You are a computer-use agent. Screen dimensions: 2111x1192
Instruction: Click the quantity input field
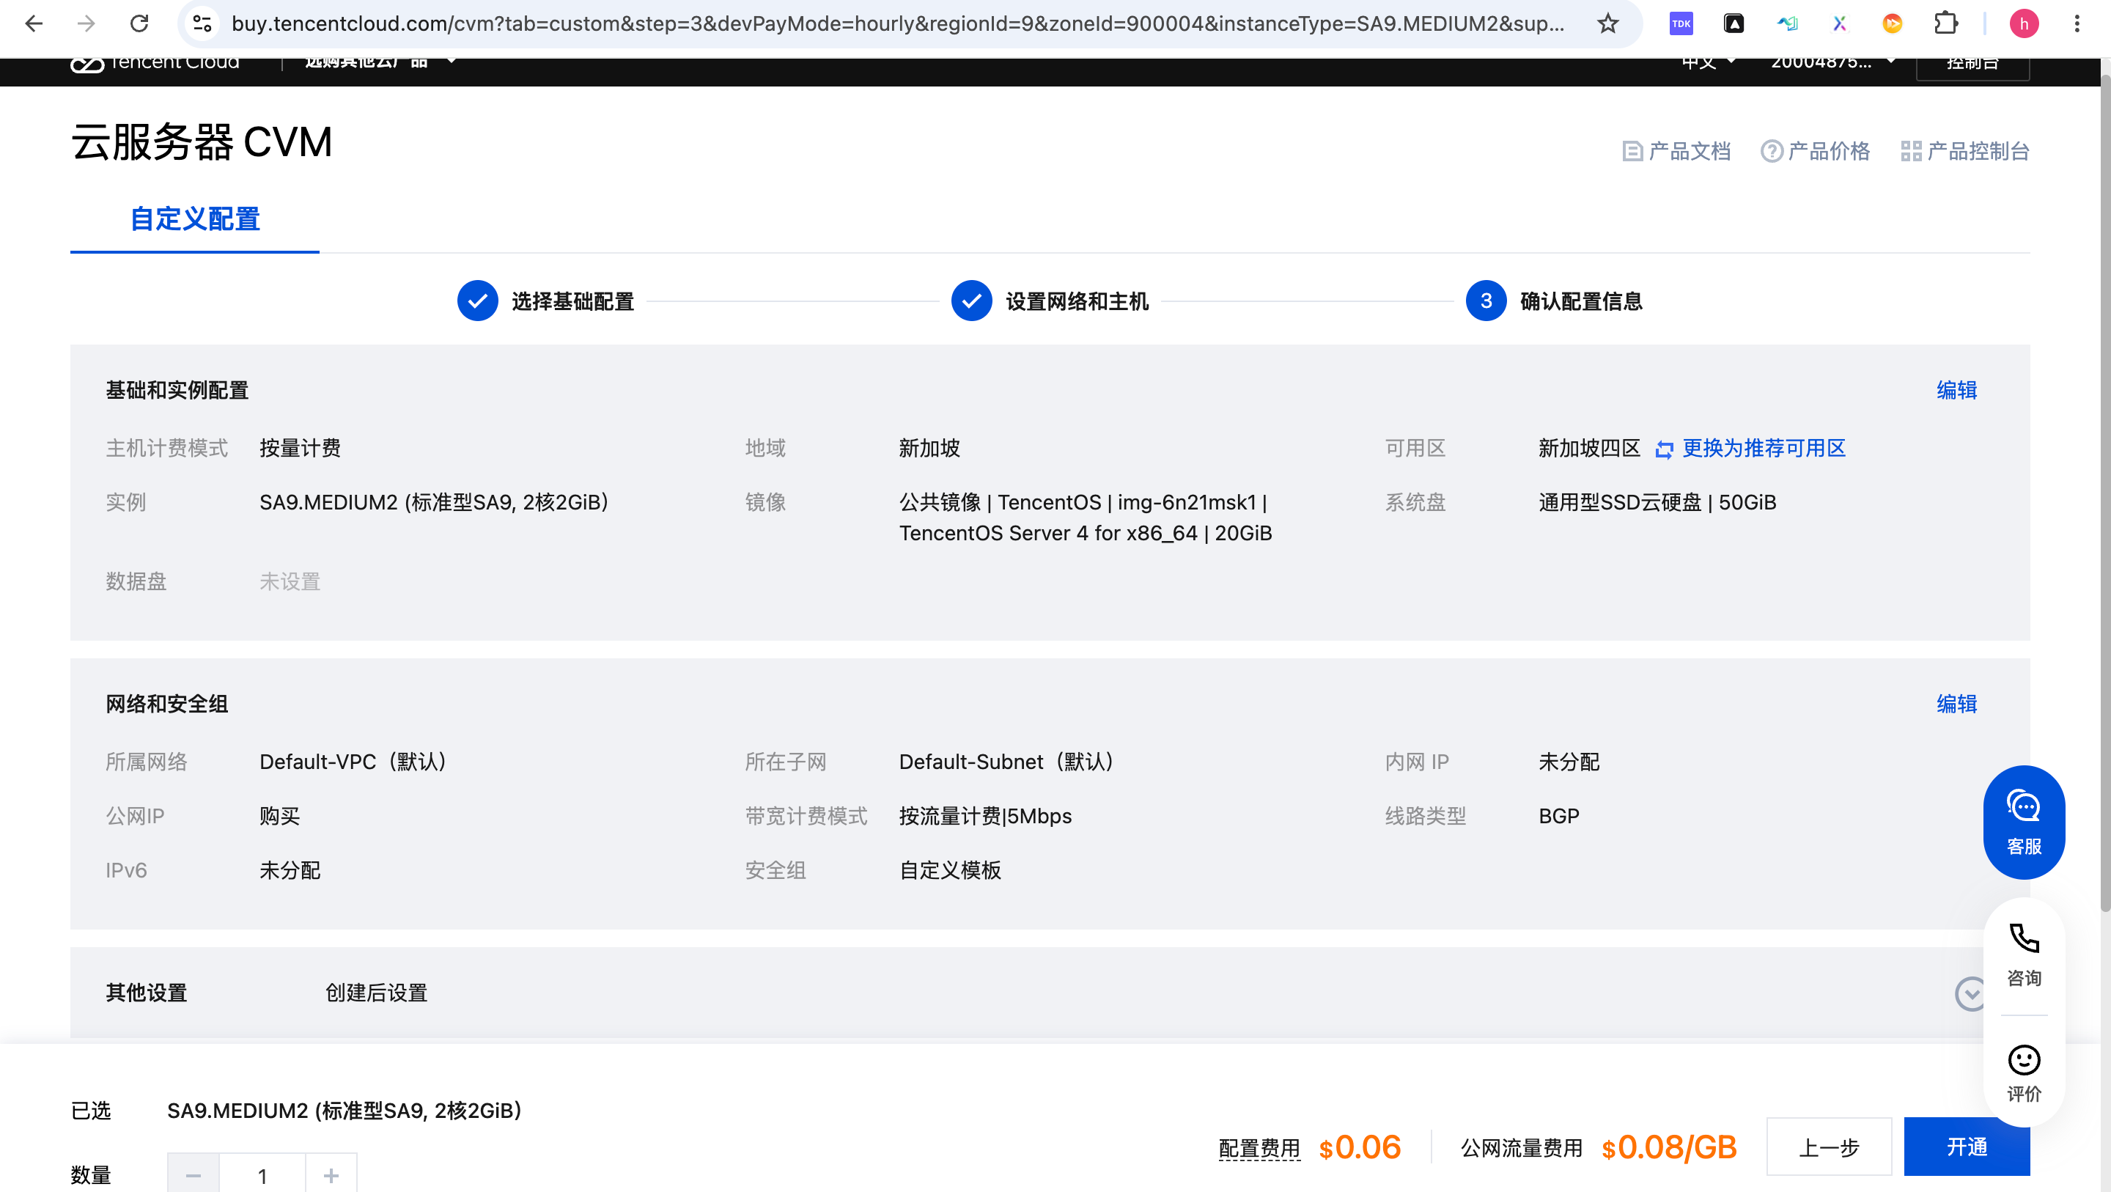click(x=262, y=1176)
